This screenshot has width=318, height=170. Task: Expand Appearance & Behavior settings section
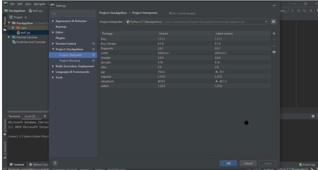(x=53, y=21)
